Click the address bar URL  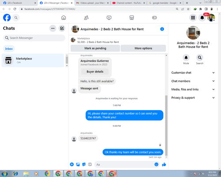pos(50,9)
